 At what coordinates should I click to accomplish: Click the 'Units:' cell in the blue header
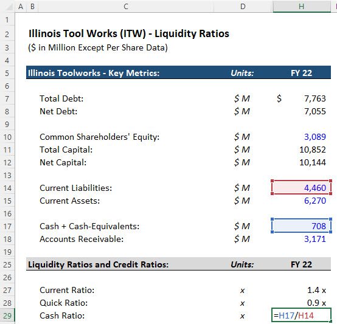(x=242, y=73)
